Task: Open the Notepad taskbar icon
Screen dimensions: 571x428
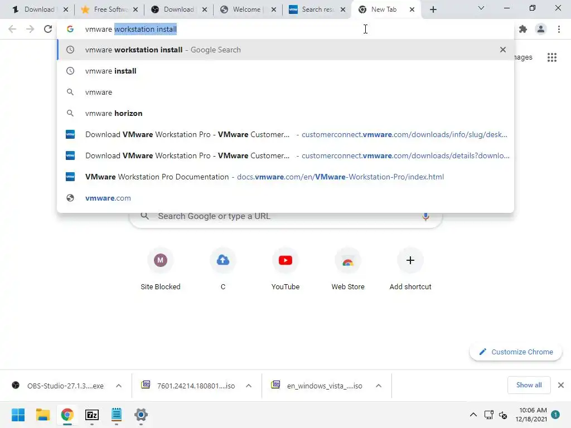Action: pyautogui.click(x=116, y=415)
